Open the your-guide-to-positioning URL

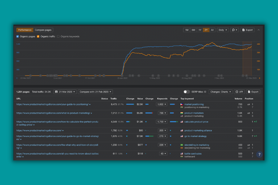tap(52, 104)
